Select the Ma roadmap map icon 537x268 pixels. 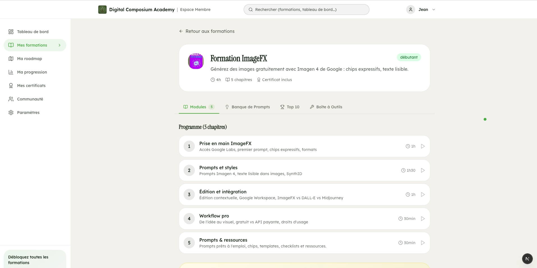[11, 58]
